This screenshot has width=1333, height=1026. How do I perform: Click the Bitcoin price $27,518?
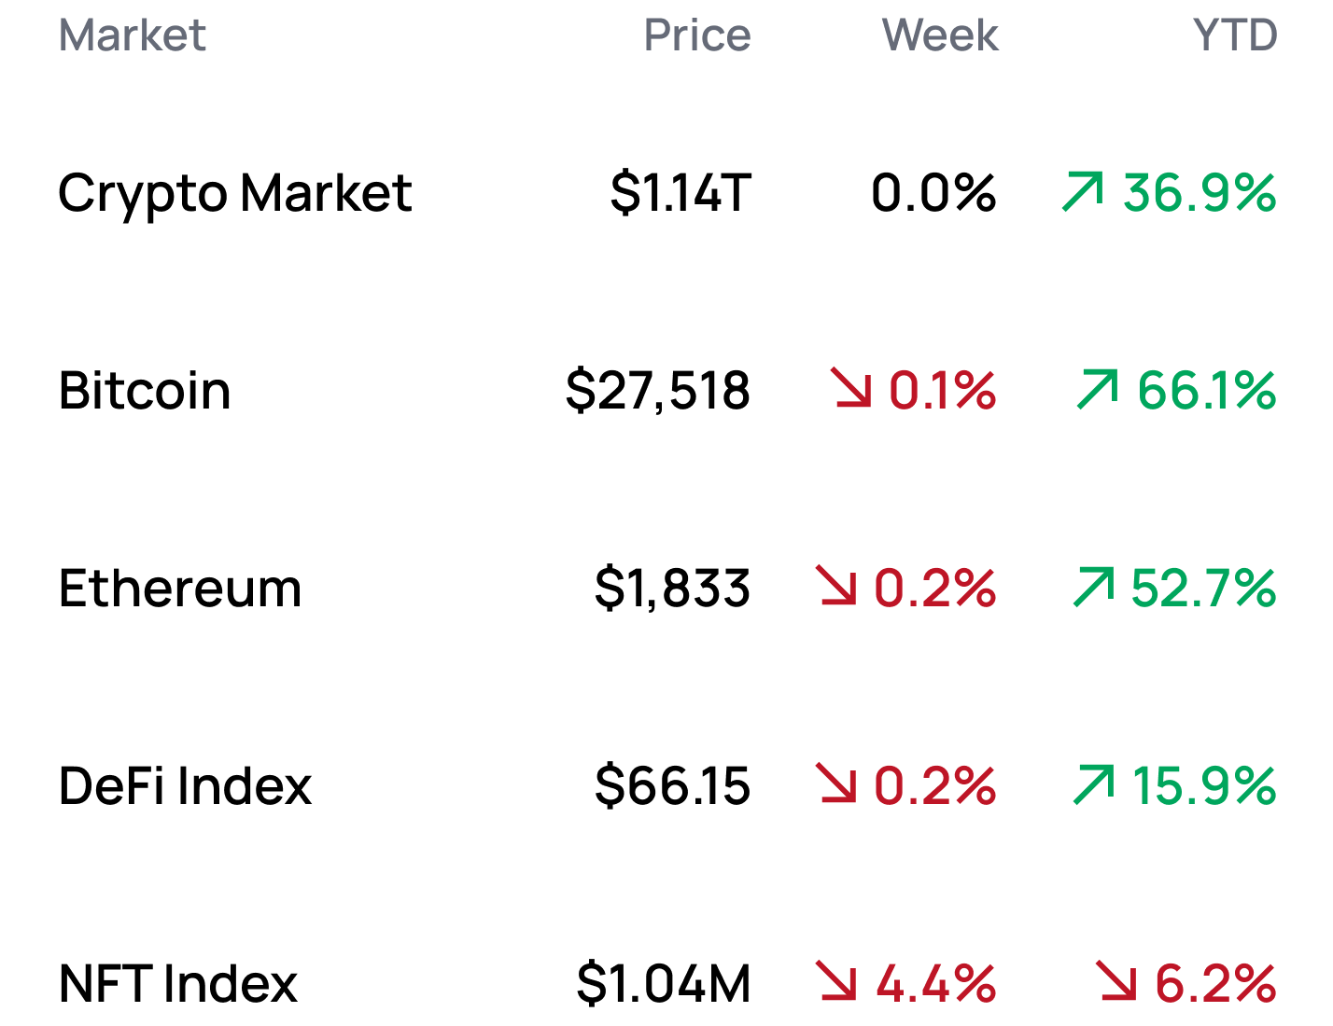(657, 390)
